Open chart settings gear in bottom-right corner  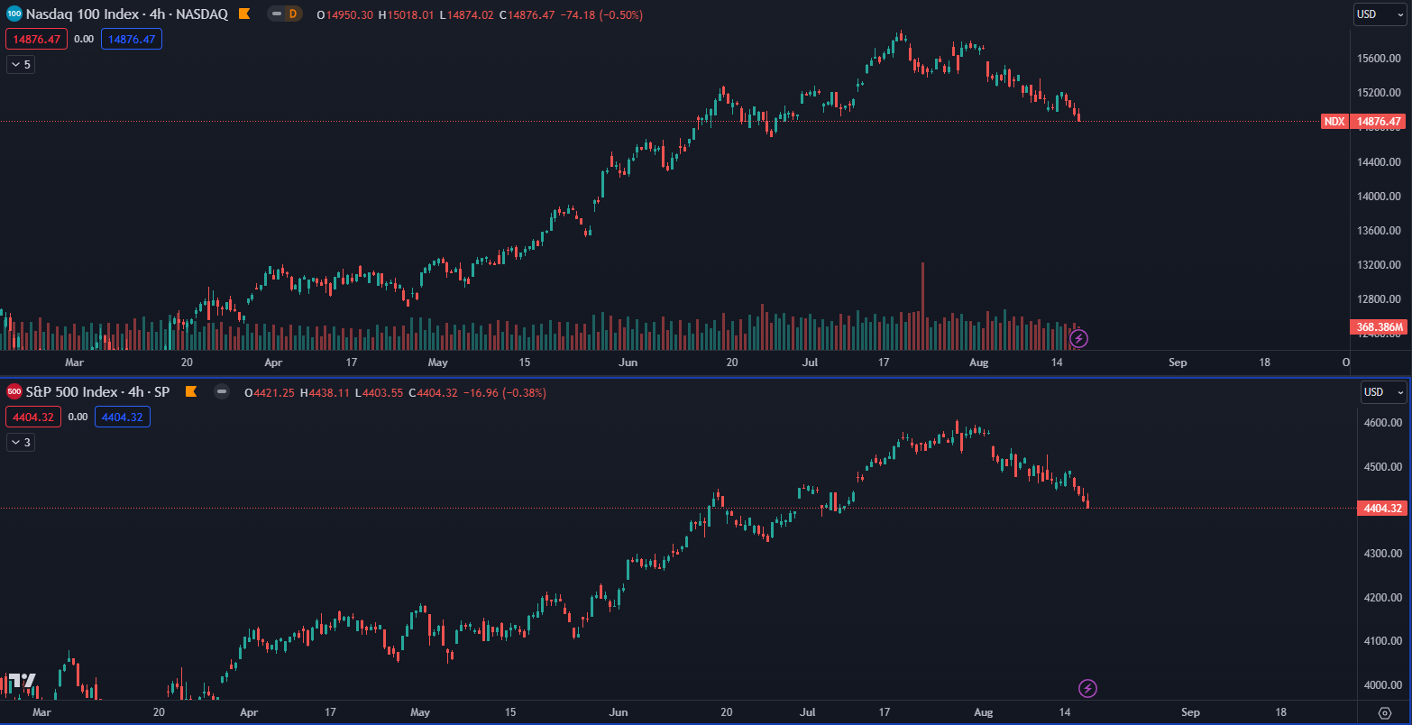click(1385, 712)
